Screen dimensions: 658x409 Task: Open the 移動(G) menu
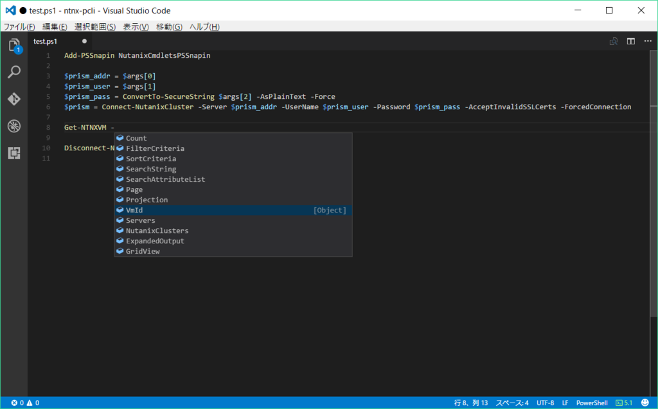tap(169, 27)
